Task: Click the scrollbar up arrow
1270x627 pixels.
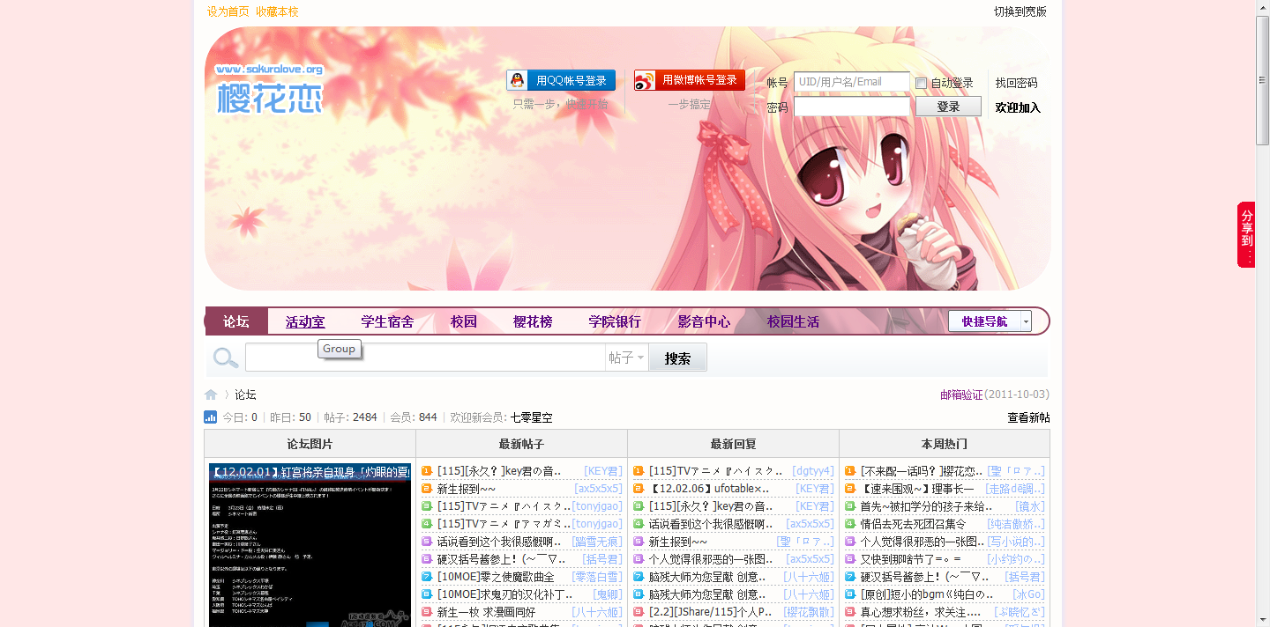Action: (1263, 7)
